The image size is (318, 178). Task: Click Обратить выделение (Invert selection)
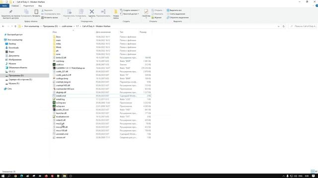point(178,18)
